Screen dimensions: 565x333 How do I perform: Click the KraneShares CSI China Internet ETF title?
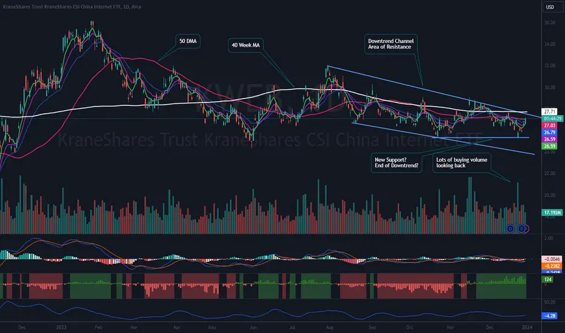72,7
